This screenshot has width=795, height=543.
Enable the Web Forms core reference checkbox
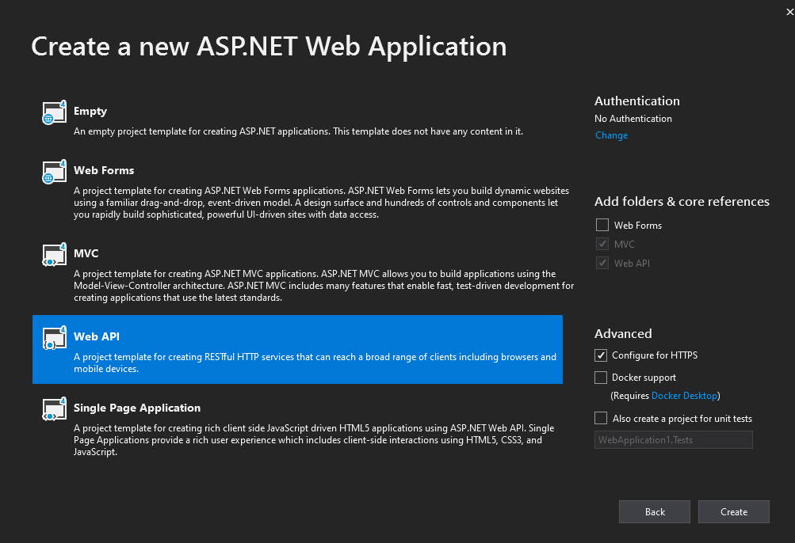602,225
